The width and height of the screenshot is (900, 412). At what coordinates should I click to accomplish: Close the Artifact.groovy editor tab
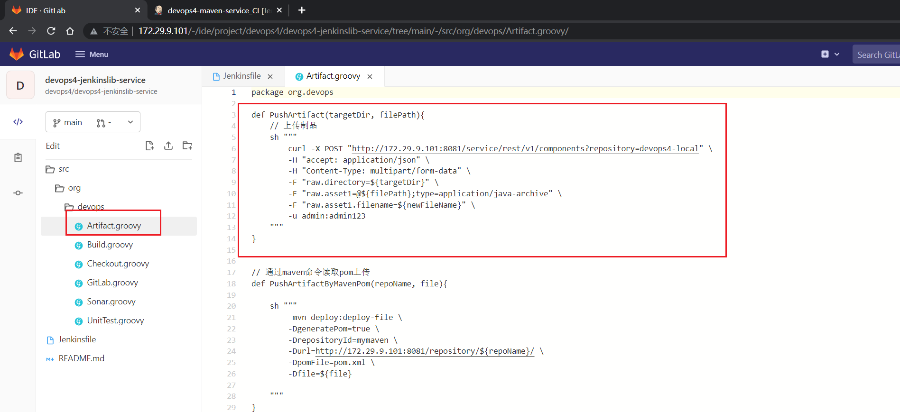[x=370, y=76]
